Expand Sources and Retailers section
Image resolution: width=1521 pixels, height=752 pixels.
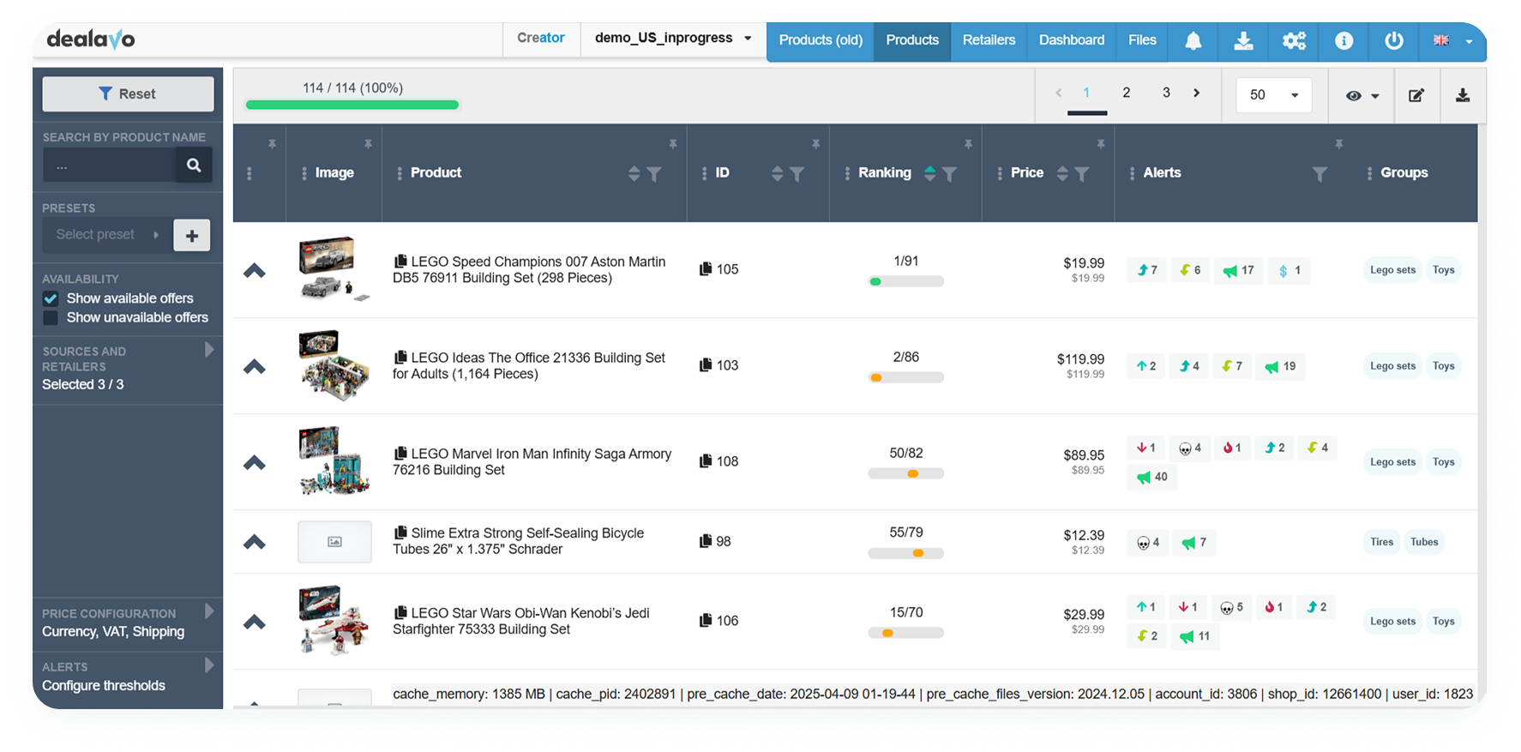pyautogui.click(x=209, y=350)
